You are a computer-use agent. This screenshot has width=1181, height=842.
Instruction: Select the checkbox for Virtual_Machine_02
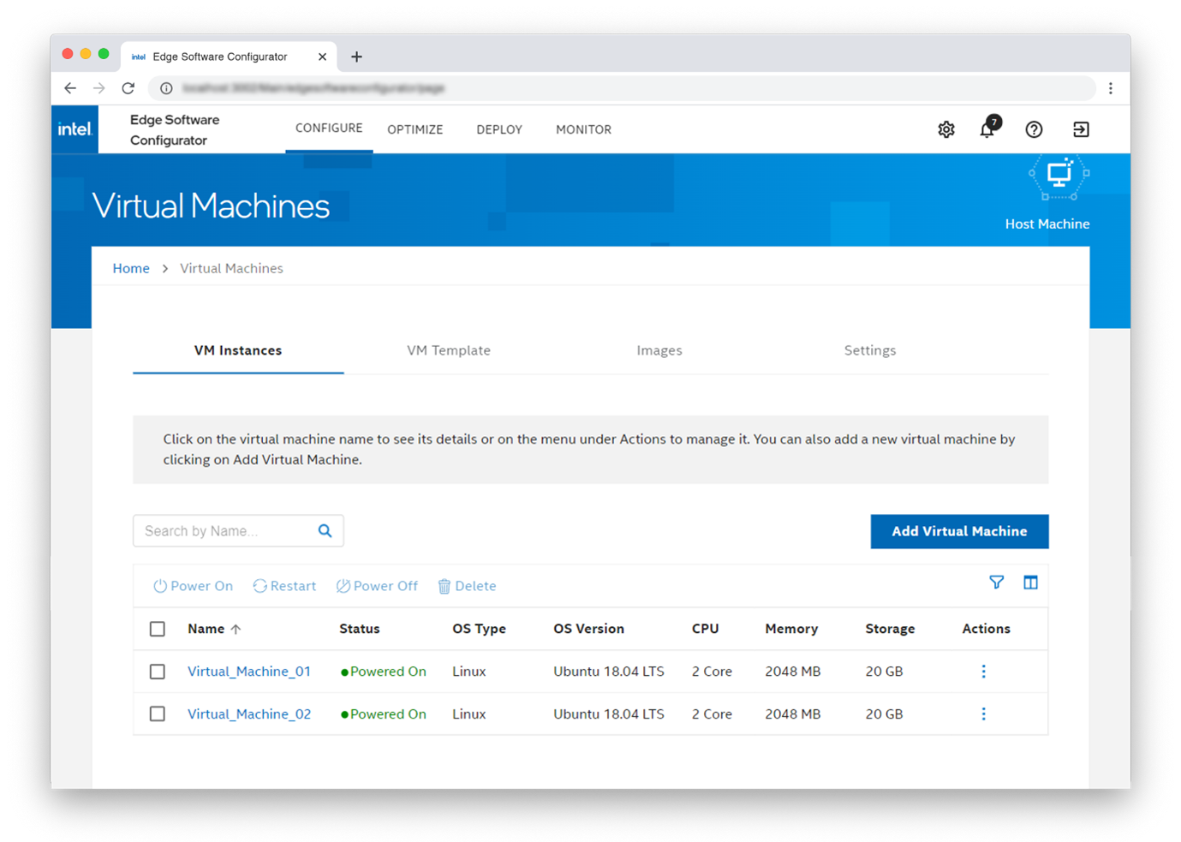pyautogui.click(x=158, y=714)
